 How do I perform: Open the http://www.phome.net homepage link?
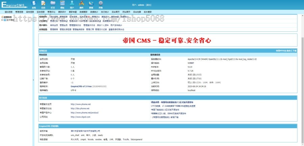[80, 104]
